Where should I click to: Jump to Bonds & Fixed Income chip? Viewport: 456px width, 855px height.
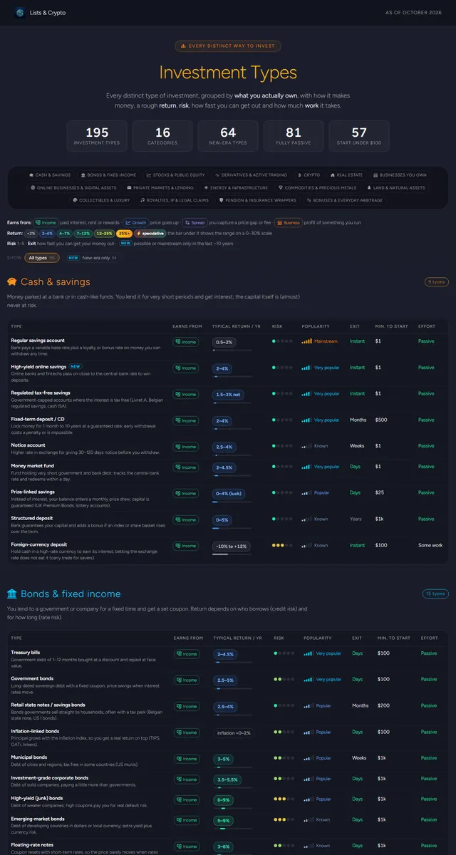tap(109, 175)
